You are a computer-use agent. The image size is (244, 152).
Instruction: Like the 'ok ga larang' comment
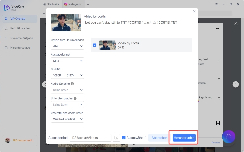coord(219,98)
